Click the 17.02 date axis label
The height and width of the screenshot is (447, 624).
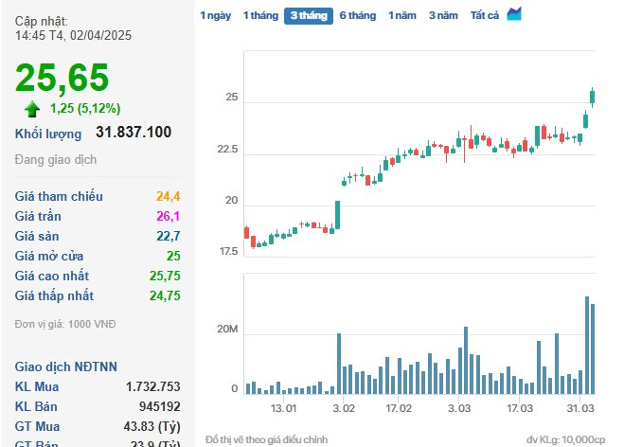(399, 408)
